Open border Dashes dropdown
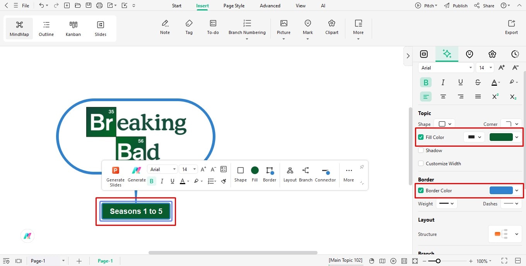This screenshot has width=526, height=266. pyautogui.click(x=511, y=203)
